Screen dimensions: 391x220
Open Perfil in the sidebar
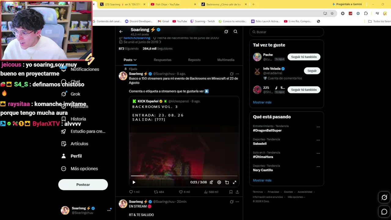point(71,156)
